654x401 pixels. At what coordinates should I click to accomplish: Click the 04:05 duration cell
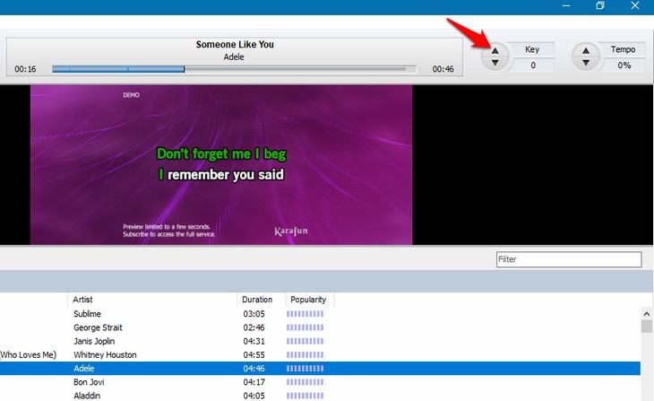[254, 396]
